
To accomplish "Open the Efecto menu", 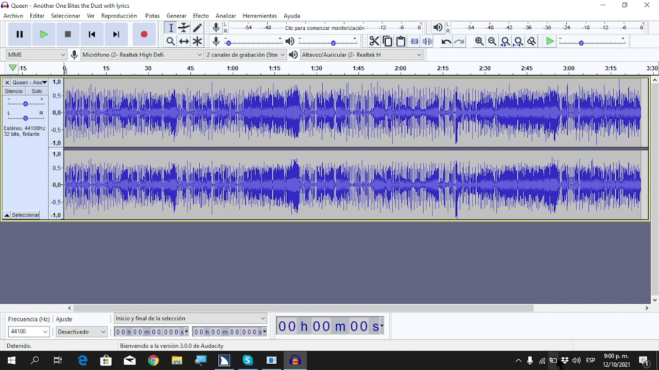I will point(201,16).
